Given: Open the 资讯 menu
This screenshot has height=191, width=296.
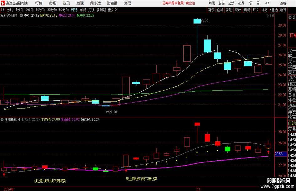Looking at the screenshot, I should click(66, 3).
